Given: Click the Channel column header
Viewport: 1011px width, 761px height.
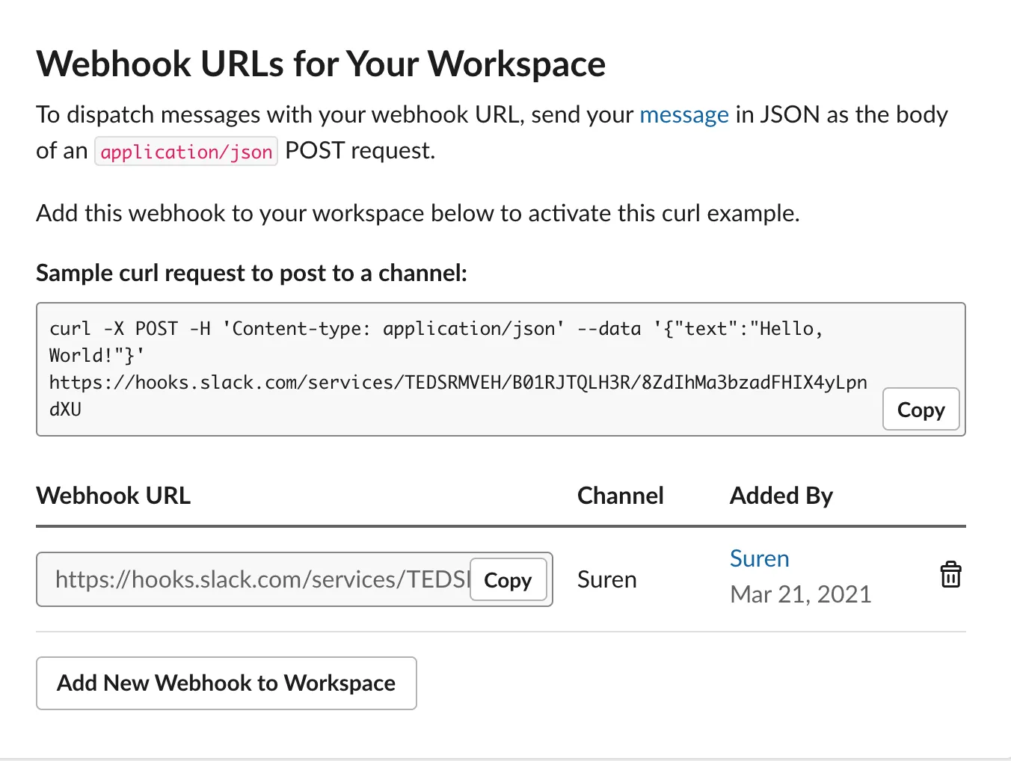Looking at the screenshot, I should click(621, 496).
